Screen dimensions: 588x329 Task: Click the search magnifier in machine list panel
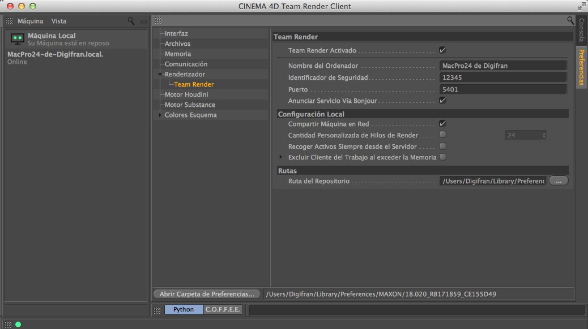click(131, 21)
